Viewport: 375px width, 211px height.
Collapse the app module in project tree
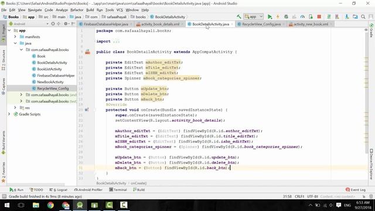tap(9, 30)
